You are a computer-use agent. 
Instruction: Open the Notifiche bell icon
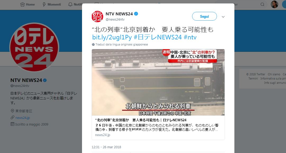pos(70,4)
